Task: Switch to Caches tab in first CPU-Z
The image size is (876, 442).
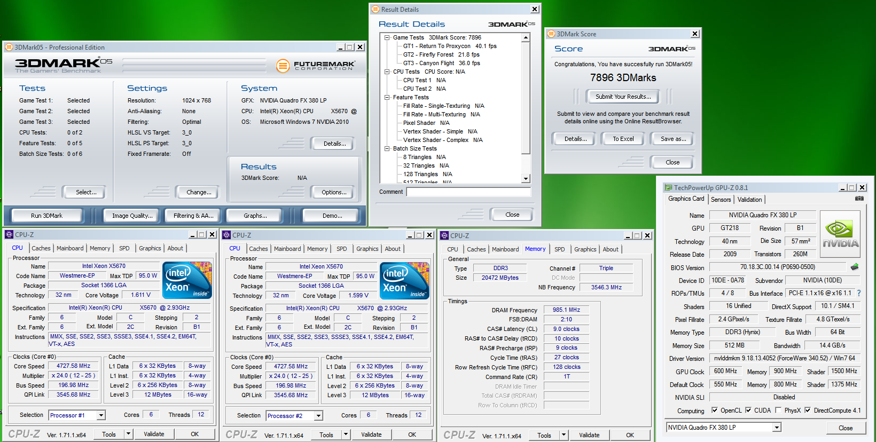Action: click(41, 248)
